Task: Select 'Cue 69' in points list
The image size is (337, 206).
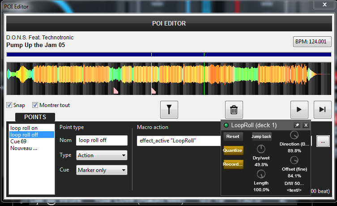Action: [18, 142]
